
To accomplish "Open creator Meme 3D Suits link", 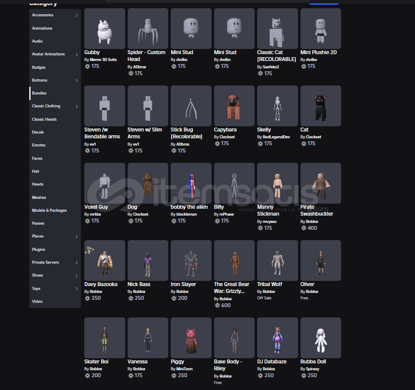I will [103, 60].
